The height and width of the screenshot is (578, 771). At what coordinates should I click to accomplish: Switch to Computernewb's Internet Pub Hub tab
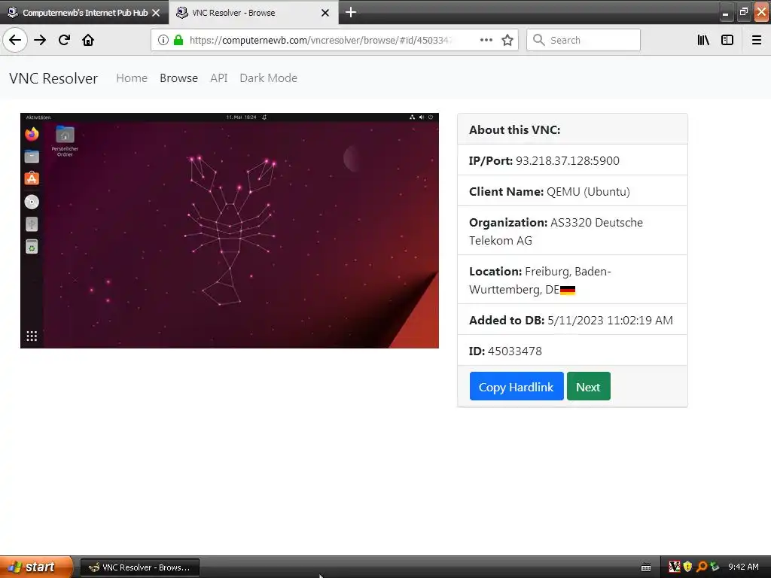pyautogui.click(x=84, y=13)
